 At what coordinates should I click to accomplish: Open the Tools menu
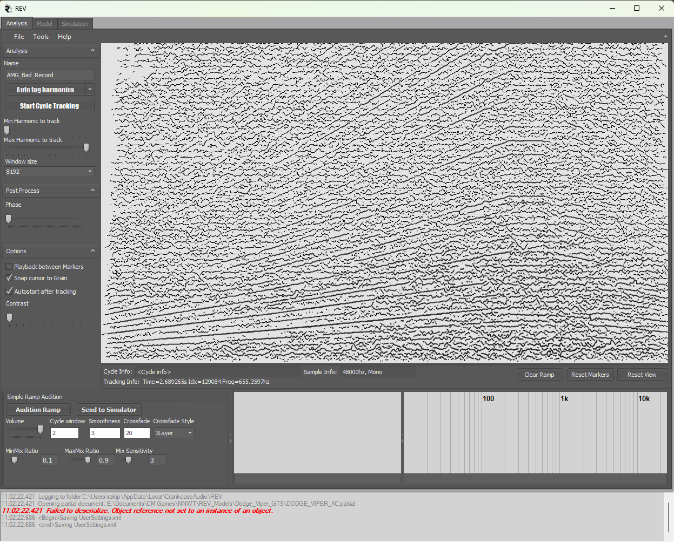[41, 37]
